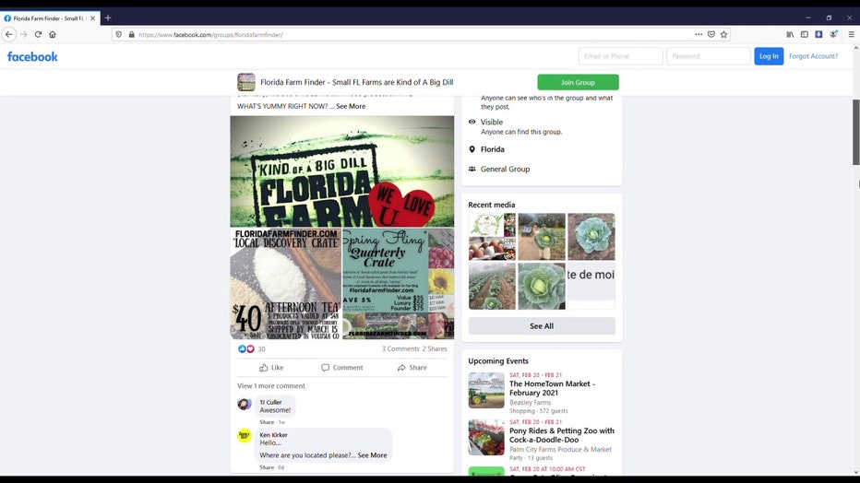The width and height of the screenshot is (860, 483).
Task: Click the HomeTown Market tractor event thumbnail
Action: coord(486,391)
